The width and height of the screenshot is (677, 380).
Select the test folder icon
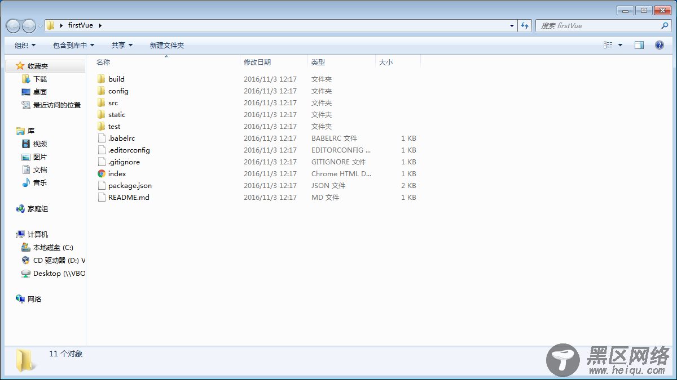click(102, 126)
